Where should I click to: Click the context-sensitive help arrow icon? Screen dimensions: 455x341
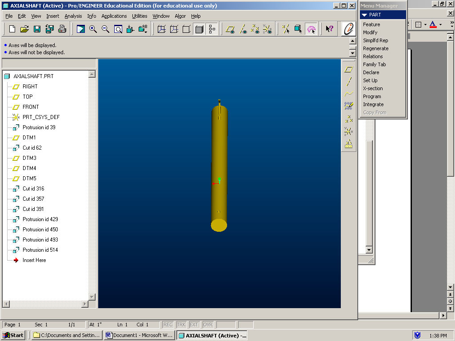pyautogui.click(x=329, y=29)
